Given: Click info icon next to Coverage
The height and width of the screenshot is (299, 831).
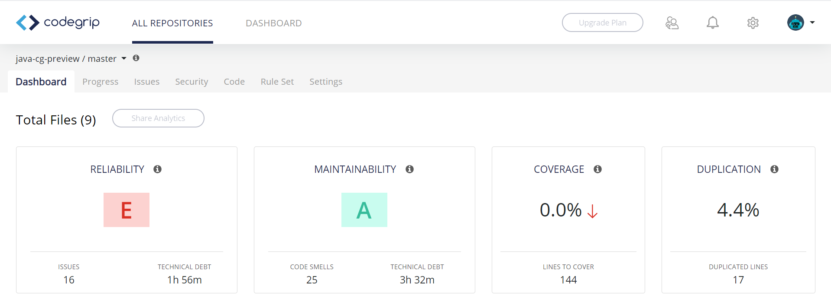Looking at the screenshot, I should 597,169.
